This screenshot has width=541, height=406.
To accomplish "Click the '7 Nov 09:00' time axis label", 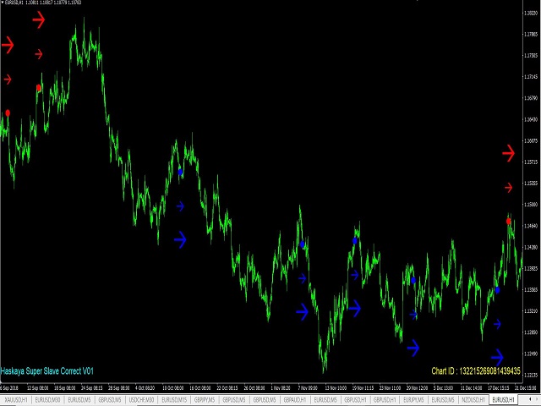I will pyautogui.click(x=308, y=388).
